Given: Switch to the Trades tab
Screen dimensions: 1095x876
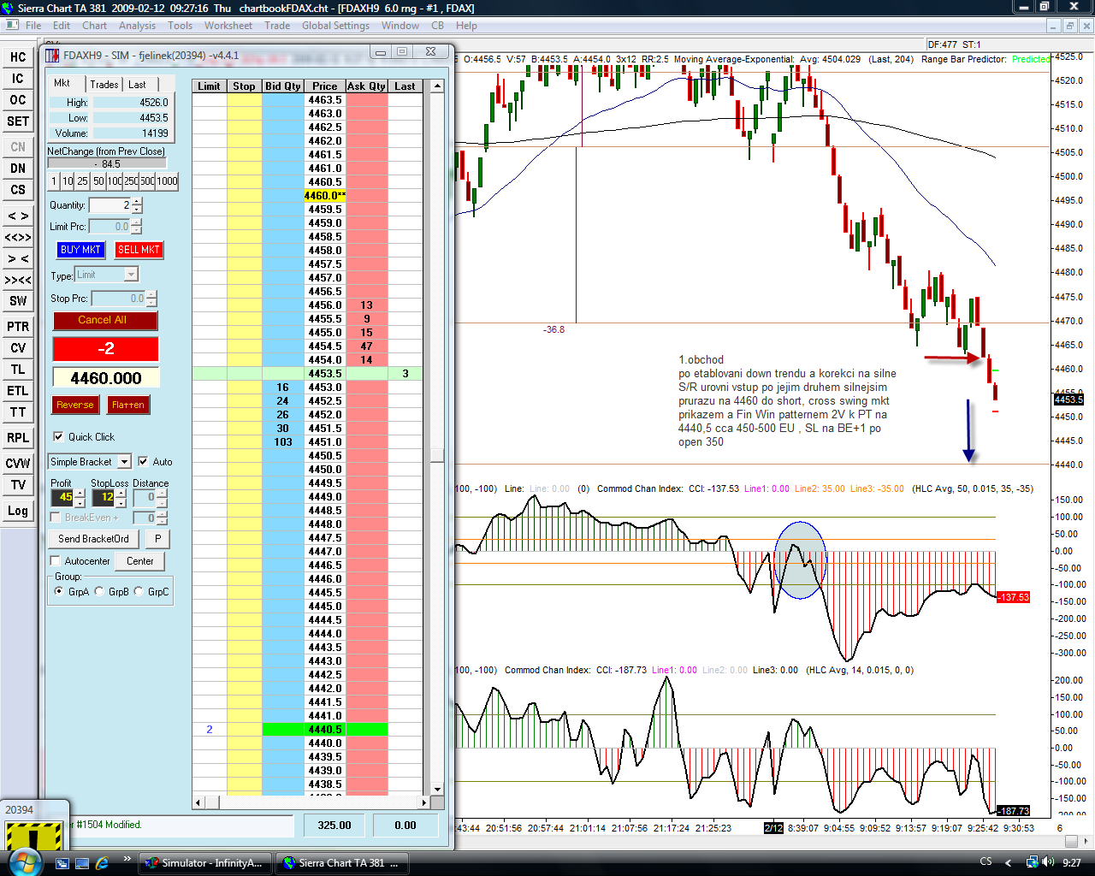Looking at the screenshot, I should coord(104,85).
